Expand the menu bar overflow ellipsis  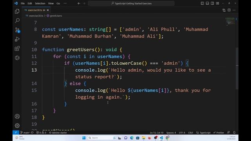(65, 4)
